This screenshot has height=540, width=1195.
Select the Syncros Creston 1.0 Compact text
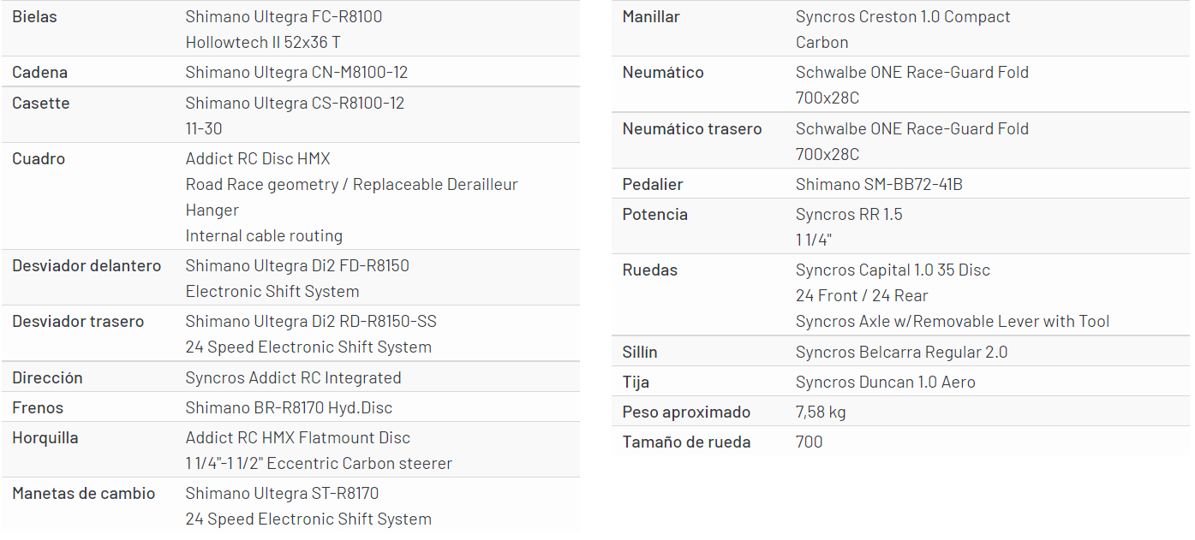tap(903, 17)
